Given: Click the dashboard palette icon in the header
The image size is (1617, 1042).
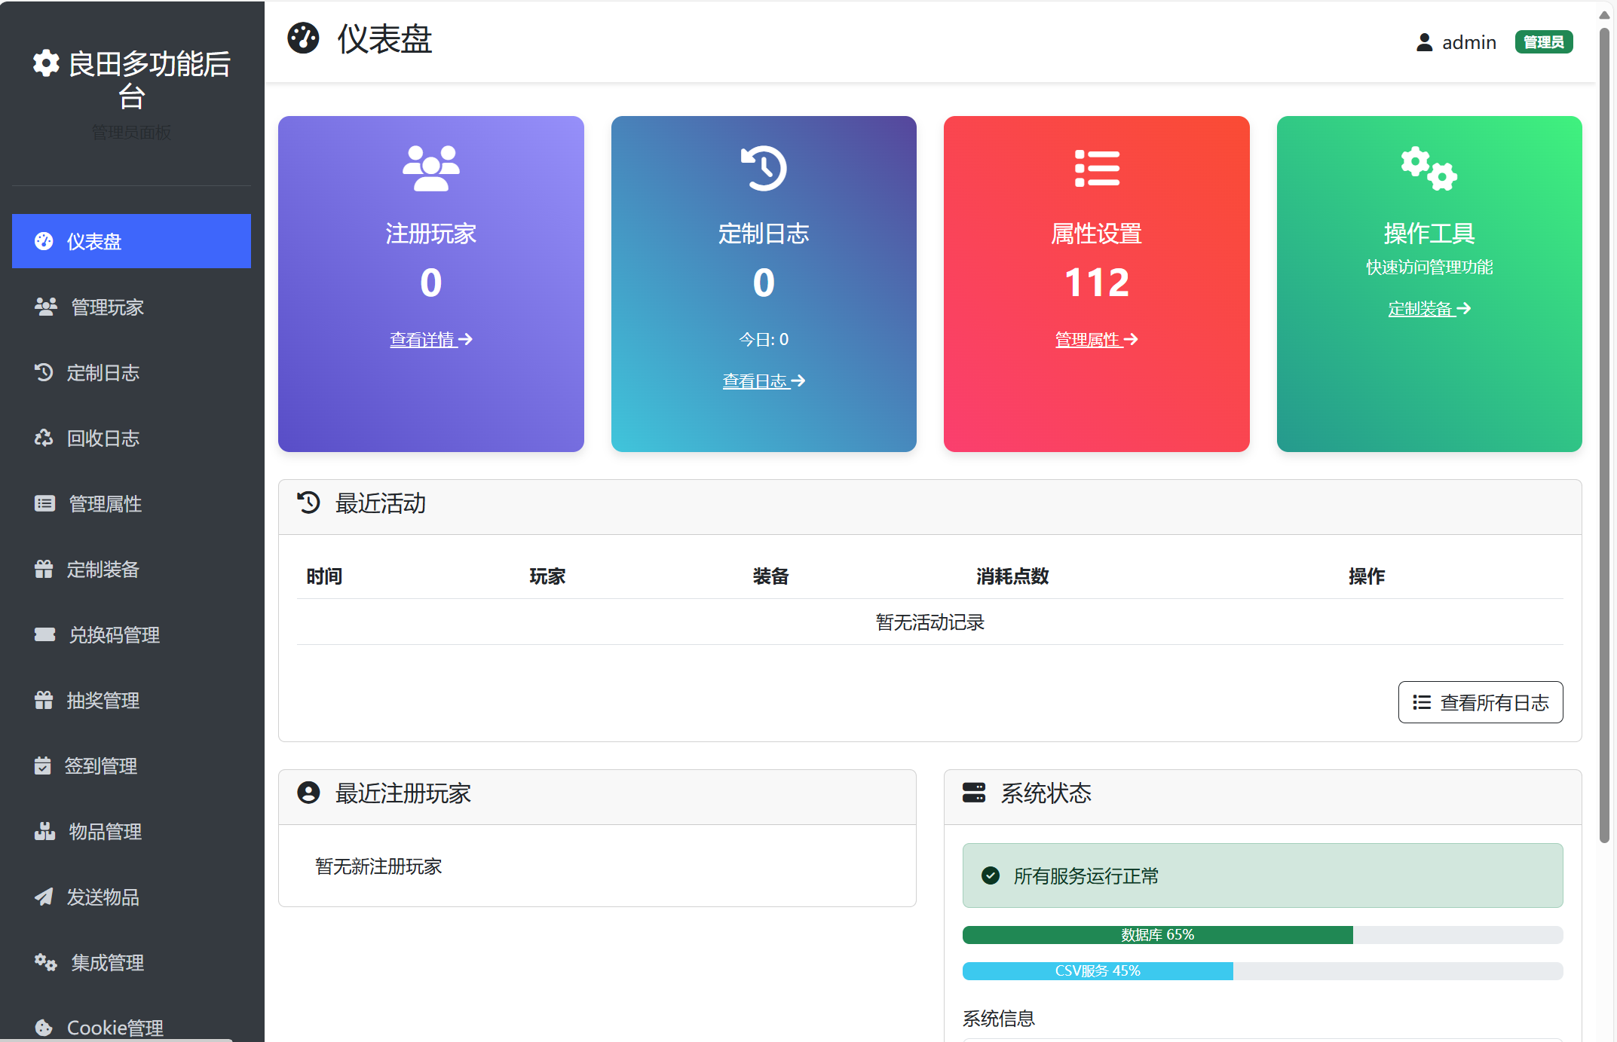Looking at the screenshot, I should (x=302, y=39).
